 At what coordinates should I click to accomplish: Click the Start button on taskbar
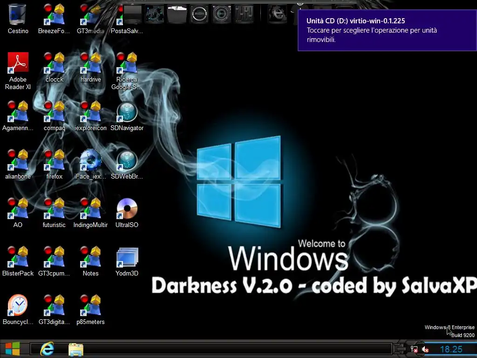tap(13, 349)
